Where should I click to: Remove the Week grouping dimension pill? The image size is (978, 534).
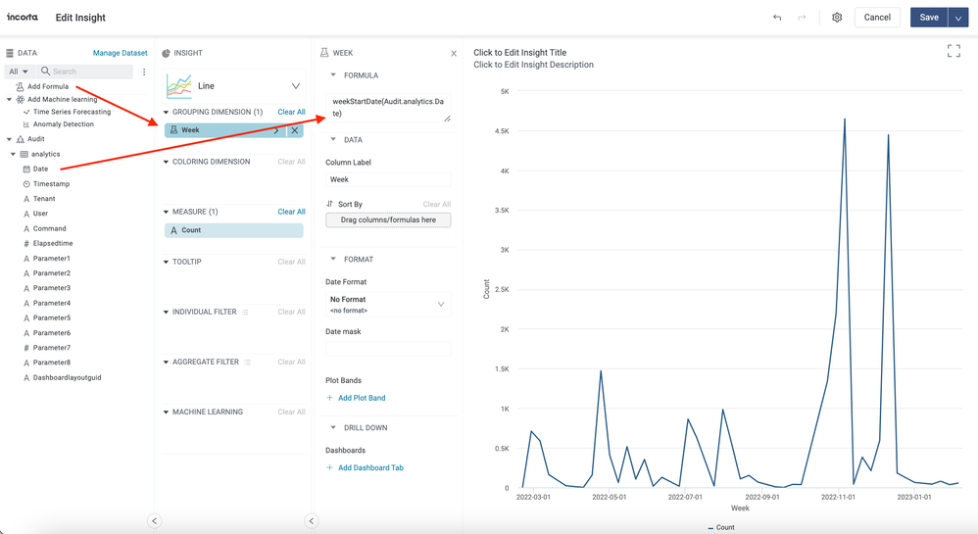click(295, 130)
